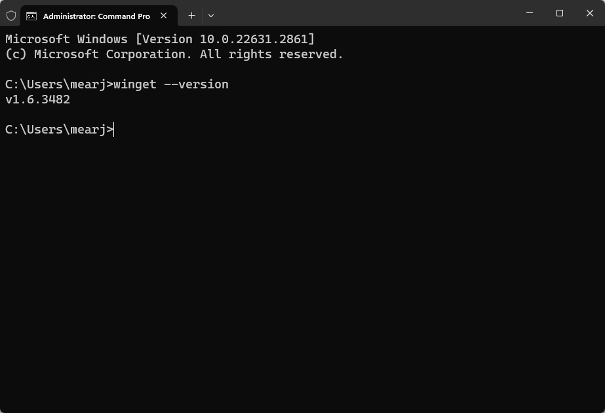This screenshot has width=605, height=413.
Task: Maximize the terminal window
Action: (x=560, y=13)
